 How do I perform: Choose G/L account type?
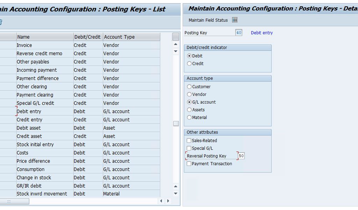[x=189, y=102]
